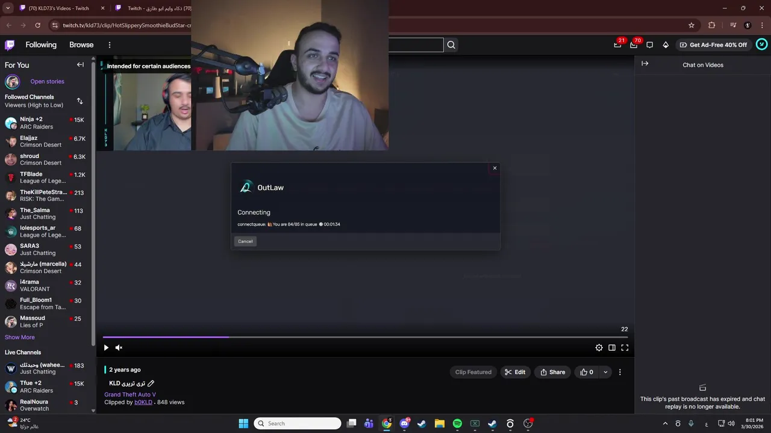Open the Browse nav item

click(x=81, y=45)
